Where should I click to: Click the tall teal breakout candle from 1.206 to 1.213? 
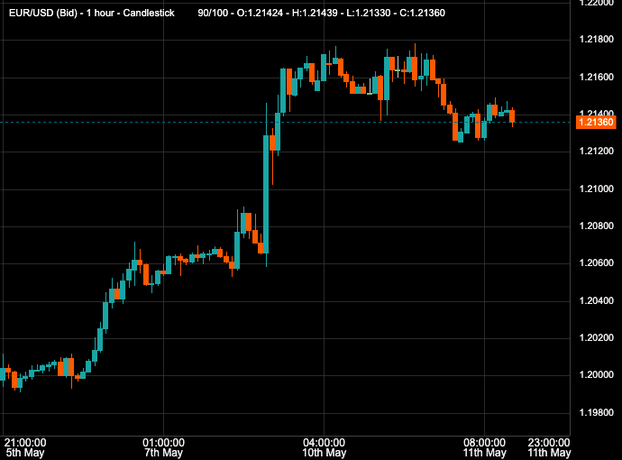click(266, 194)
